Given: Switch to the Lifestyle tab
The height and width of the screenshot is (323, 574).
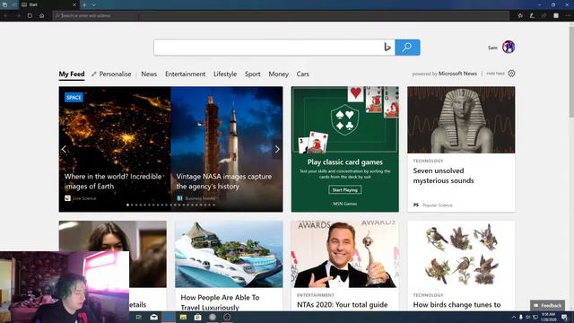Looking at the screenshot, I should click(225, 74).
